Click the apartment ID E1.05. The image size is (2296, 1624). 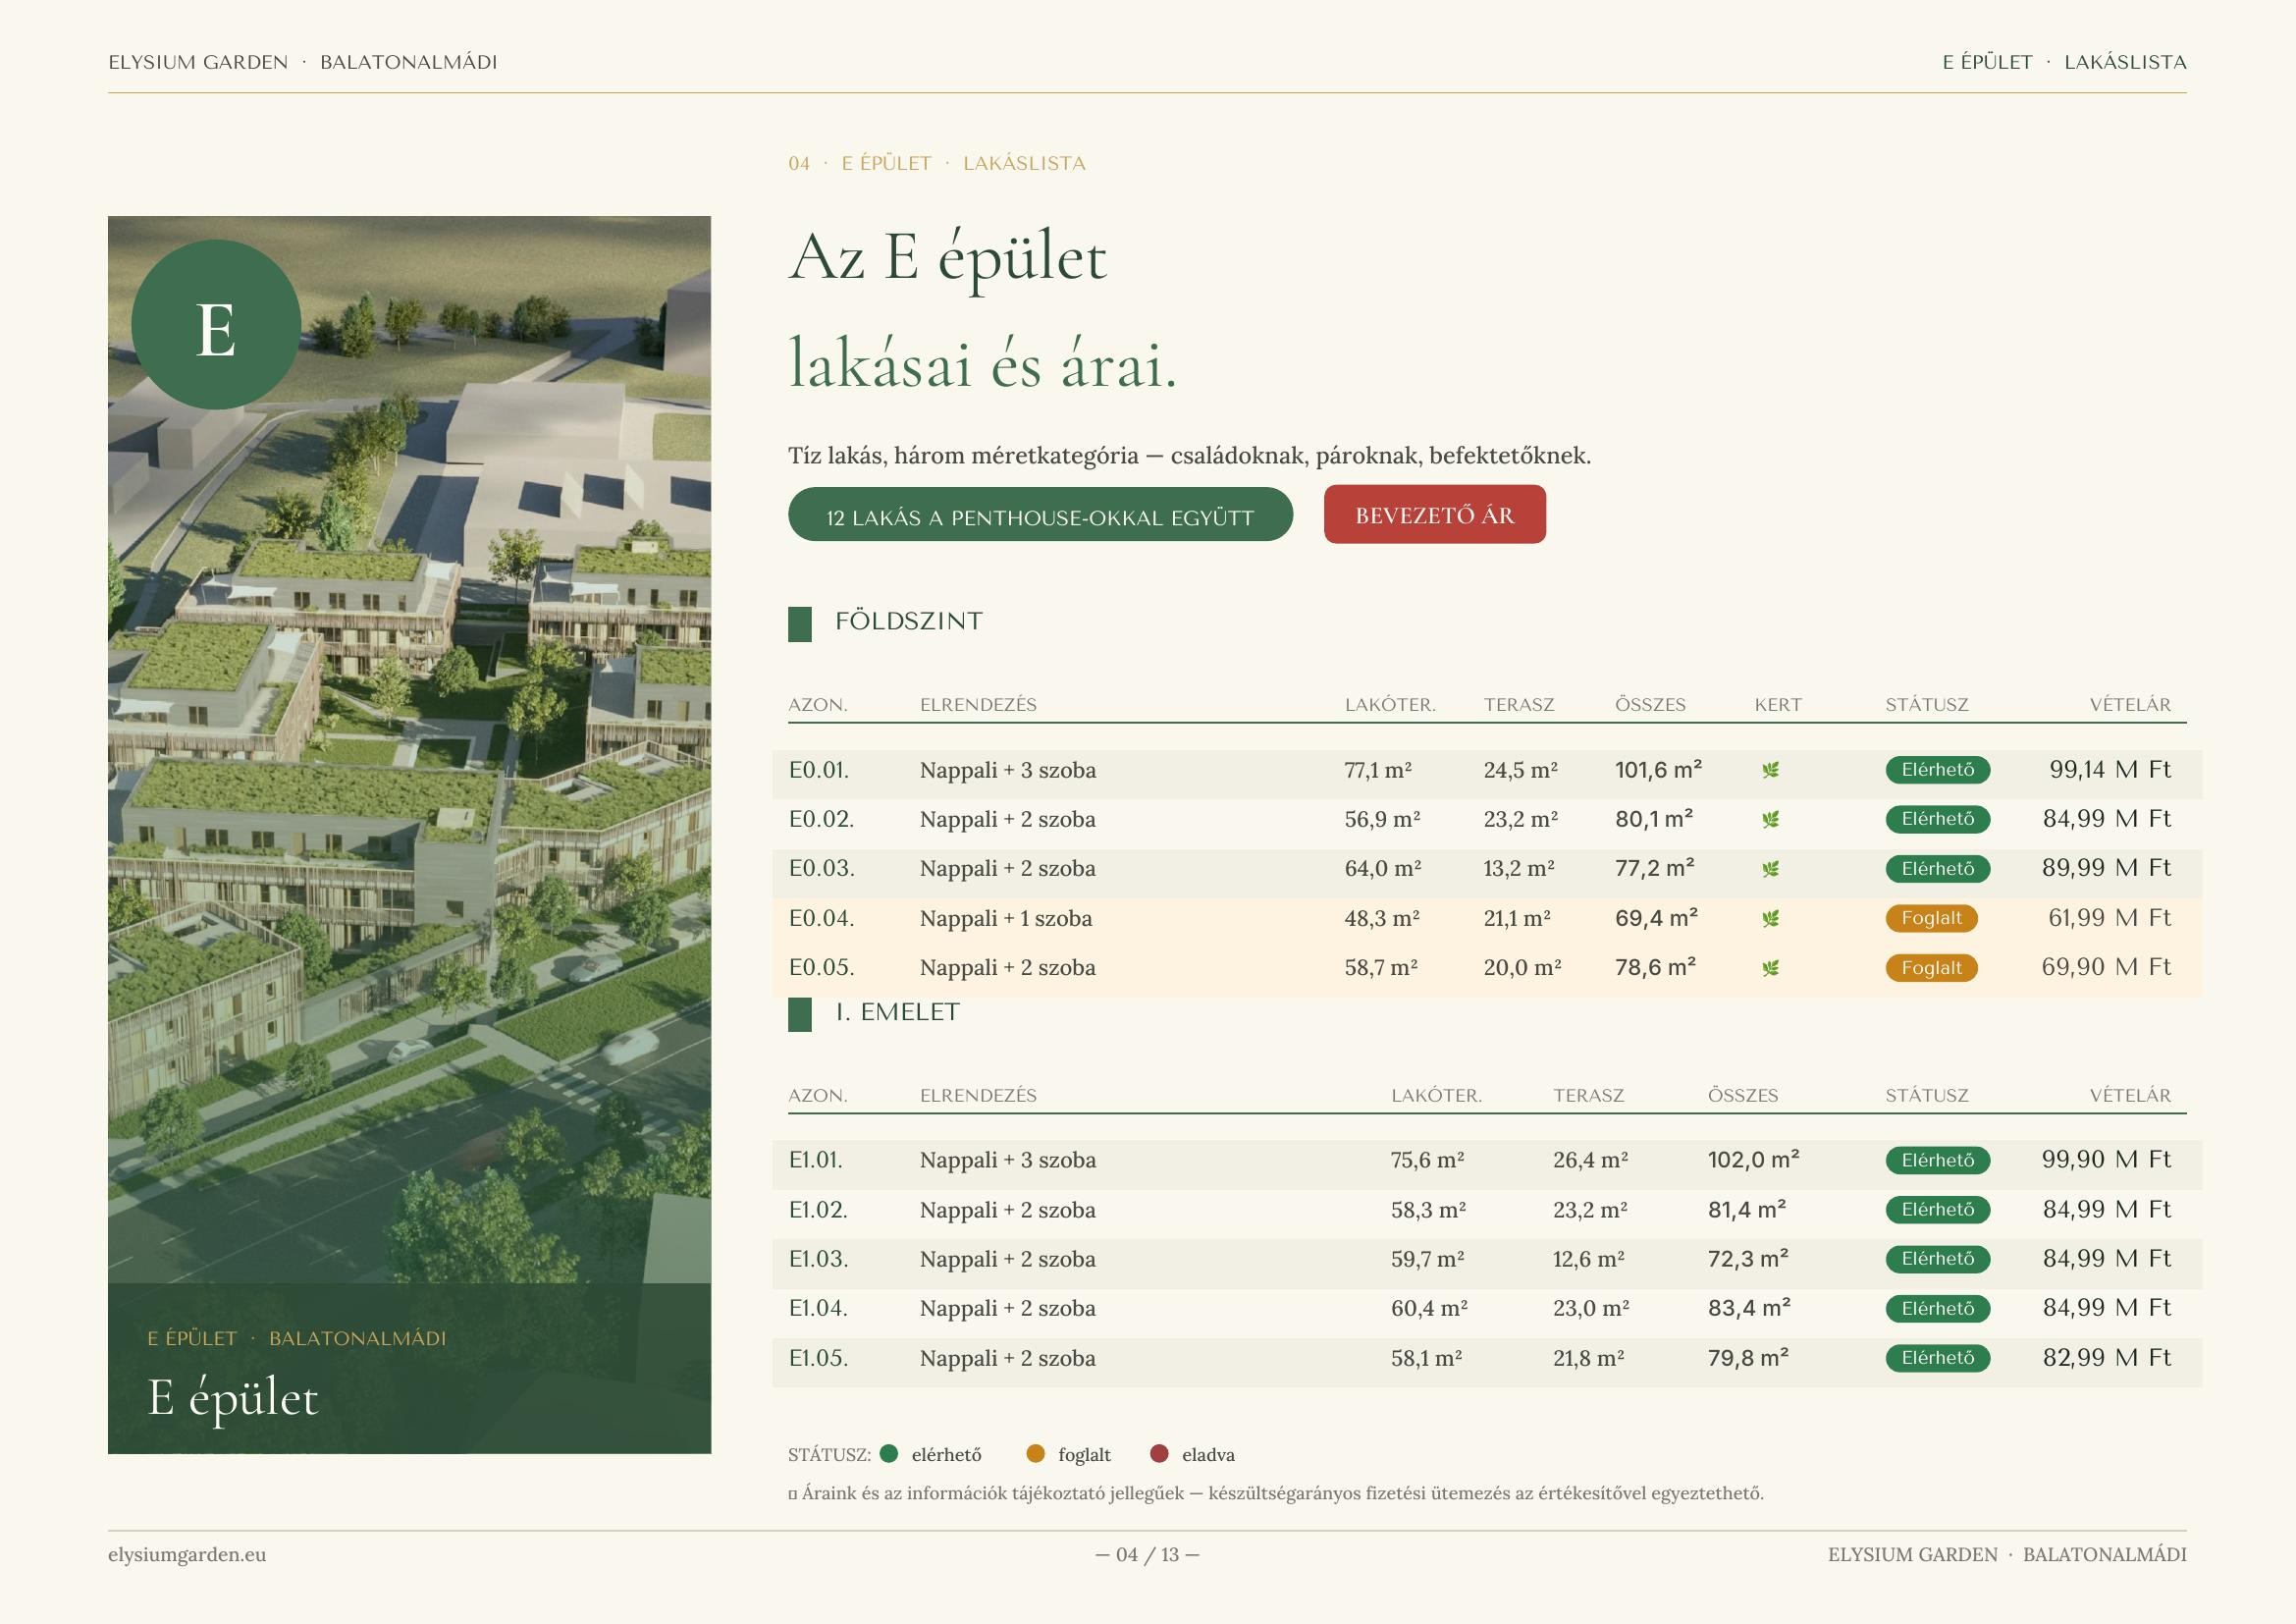pyautogui.click(x=818, y=1358)
